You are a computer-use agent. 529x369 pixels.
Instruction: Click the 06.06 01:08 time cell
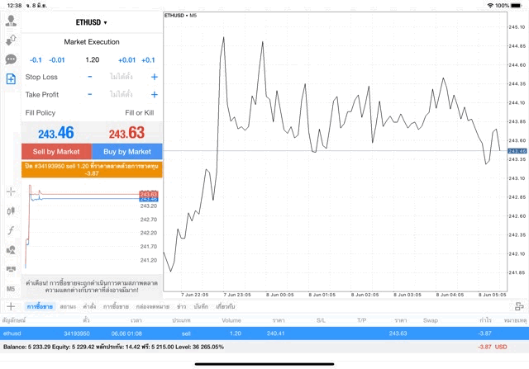tap(126, 334)
